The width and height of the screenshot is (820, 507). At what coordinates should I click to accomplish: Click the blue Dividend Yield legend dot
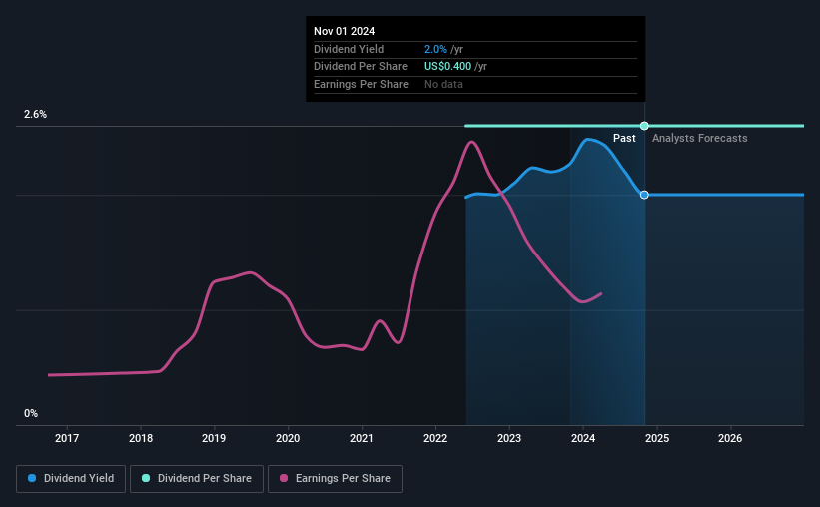[32, 478]
